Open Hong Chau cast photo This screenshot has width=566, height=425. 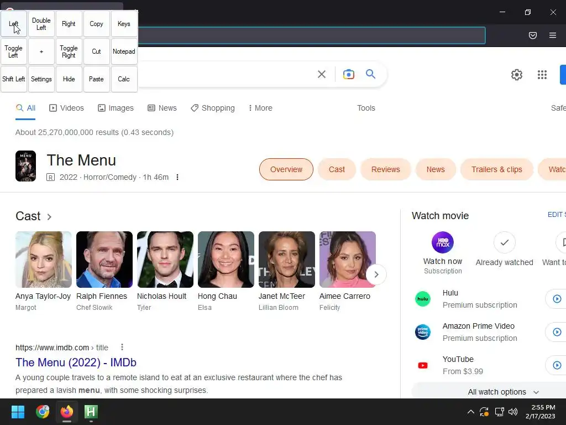click(x=226, y=260)
